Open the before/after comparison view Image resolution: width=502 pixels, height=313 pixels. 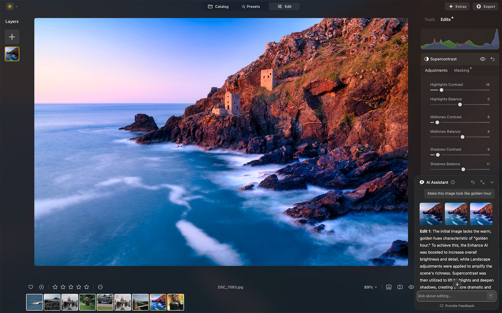400,287
